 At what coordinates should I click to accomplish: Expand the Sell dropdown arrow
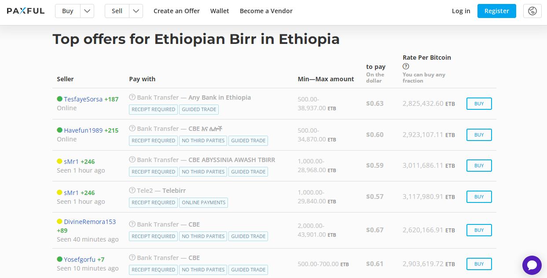[136, 11]
